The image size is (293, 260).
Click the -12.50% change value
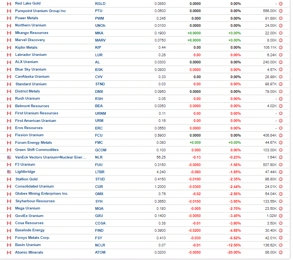[234, 245]
